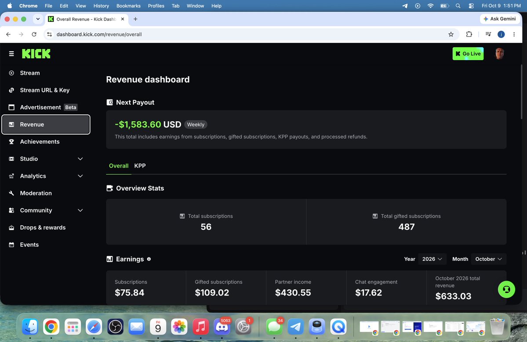This screenshot has width=527, height=342.
Task: Click the Chat engagement $17.62 value
Action: (x=368, y=292)
